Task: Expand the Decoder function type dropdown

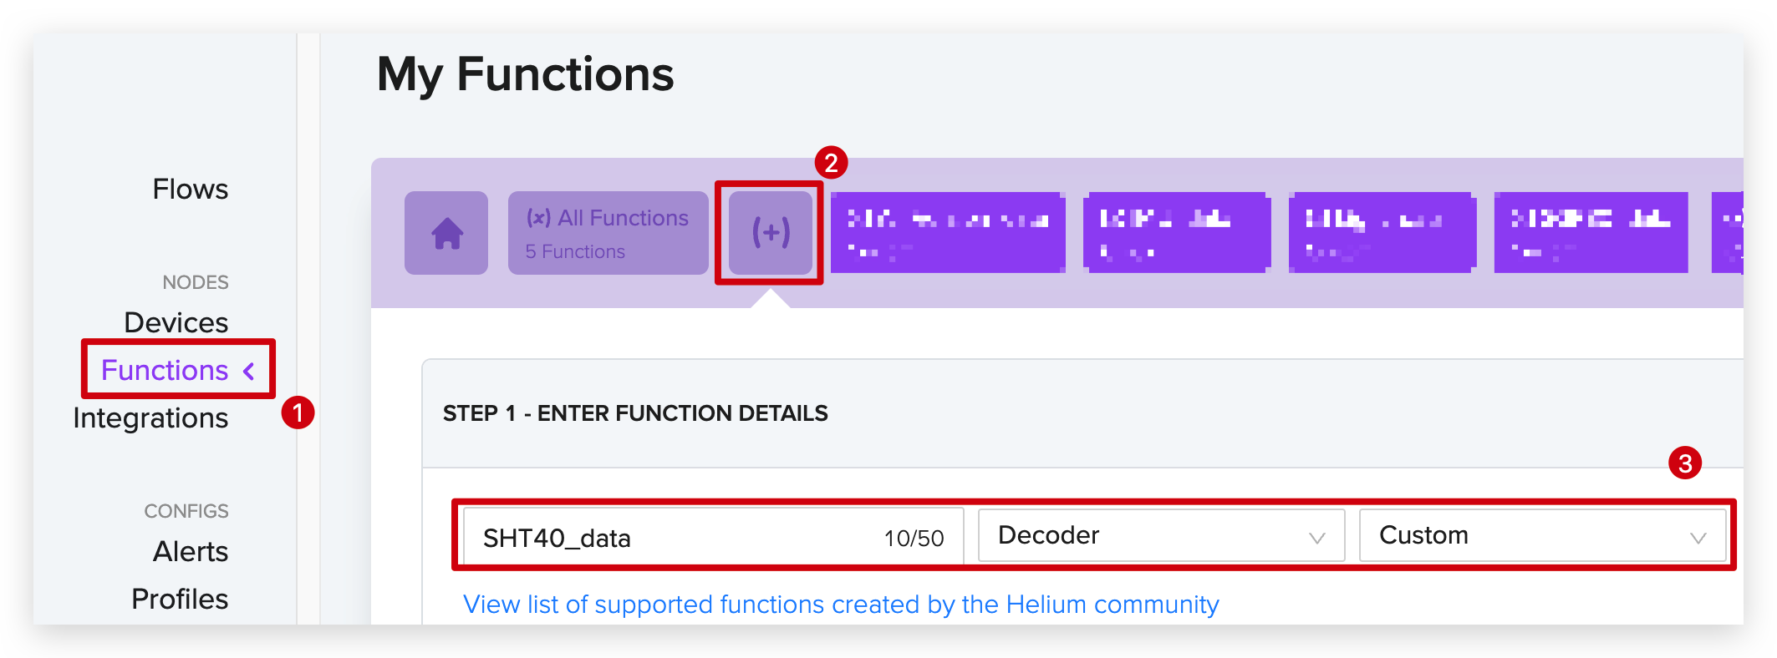Action: point(1161,535)
